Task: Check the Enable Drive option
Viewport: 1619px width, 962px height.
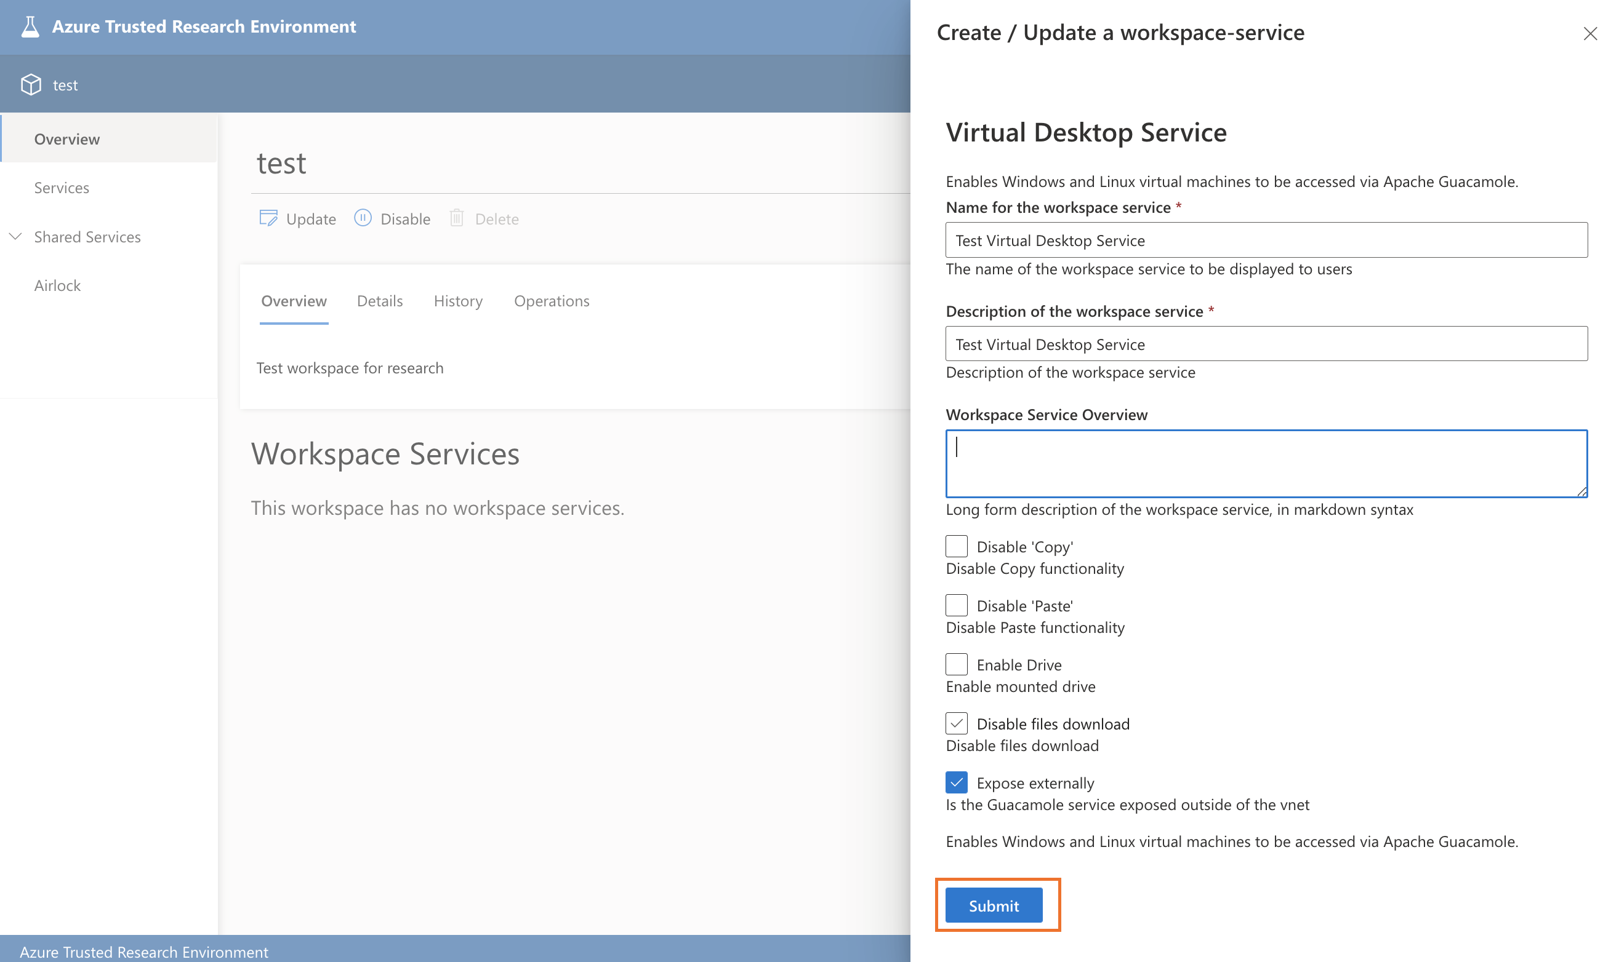Action: tap(955, 663)
